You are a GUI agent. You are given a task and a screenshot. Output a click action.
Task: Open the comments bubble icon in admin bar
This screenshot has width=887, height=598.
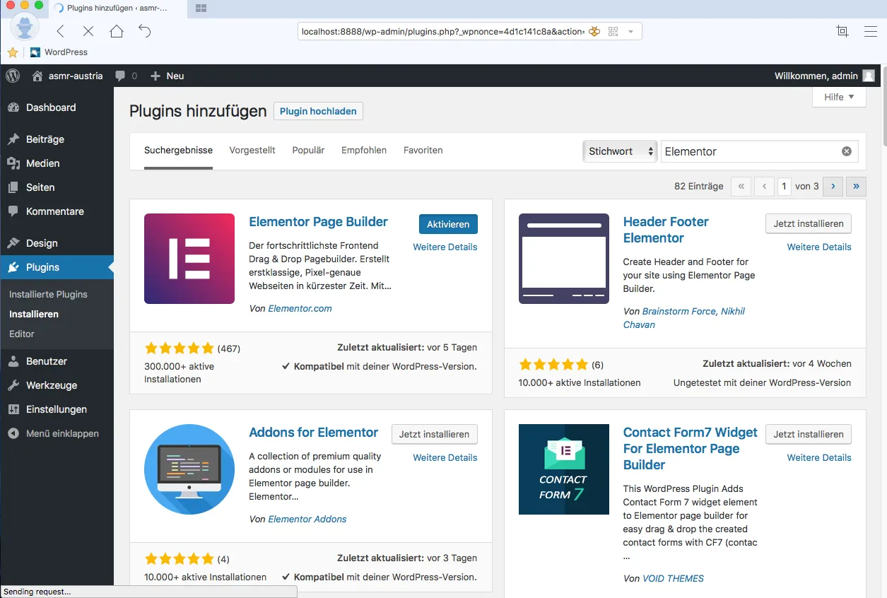121,76
